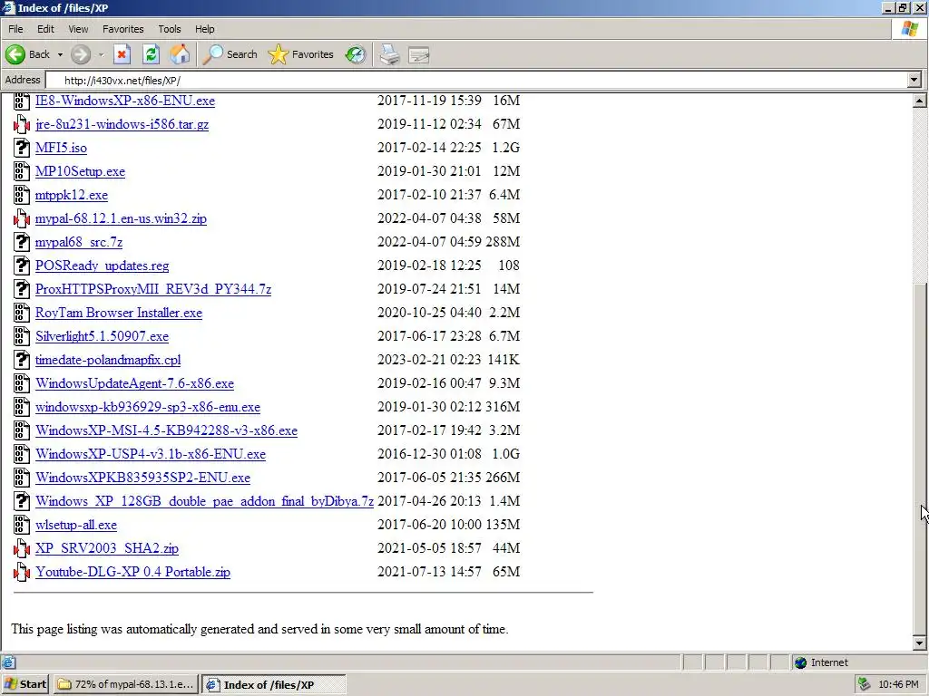
Task: Click into the Address URL field
Action: pos(477,80)
